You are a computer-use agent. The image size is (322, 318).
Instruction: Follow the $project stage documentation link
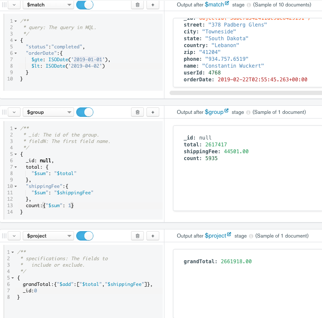[215, 236]
